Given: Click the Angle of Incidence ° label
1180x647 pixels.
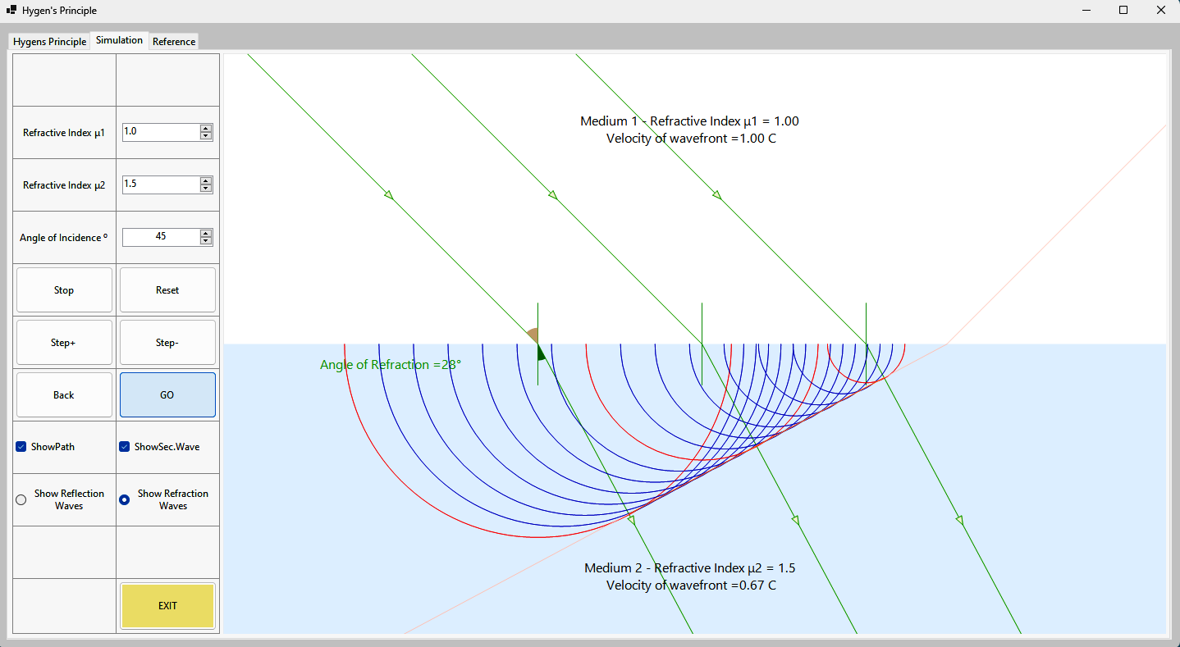Looking at the screenshot, I should 64,238.
